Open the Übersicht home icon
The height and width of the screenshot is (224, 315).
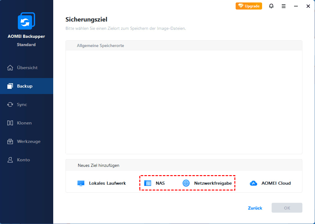pyautogui.click(x=10, y=68)
